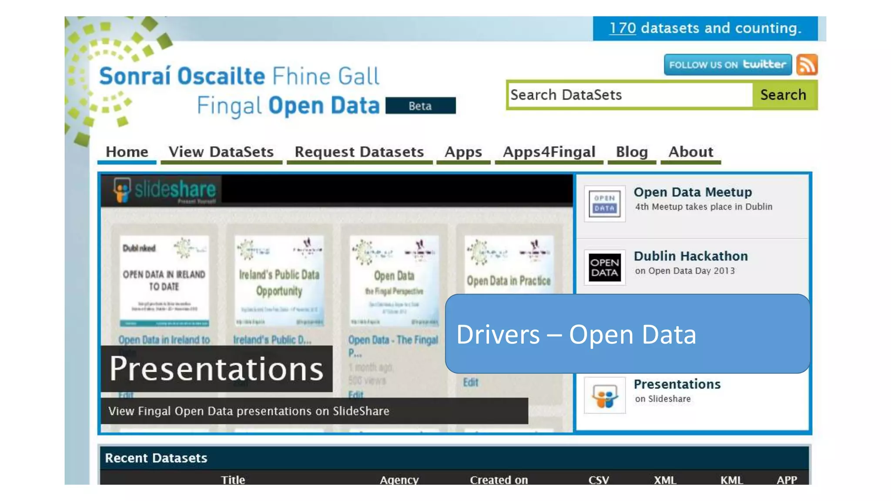This screenshot has height=501, width=891.
Task: Click '4th Meetup takes place in Dublin' text
Action: tap(703, 207)
